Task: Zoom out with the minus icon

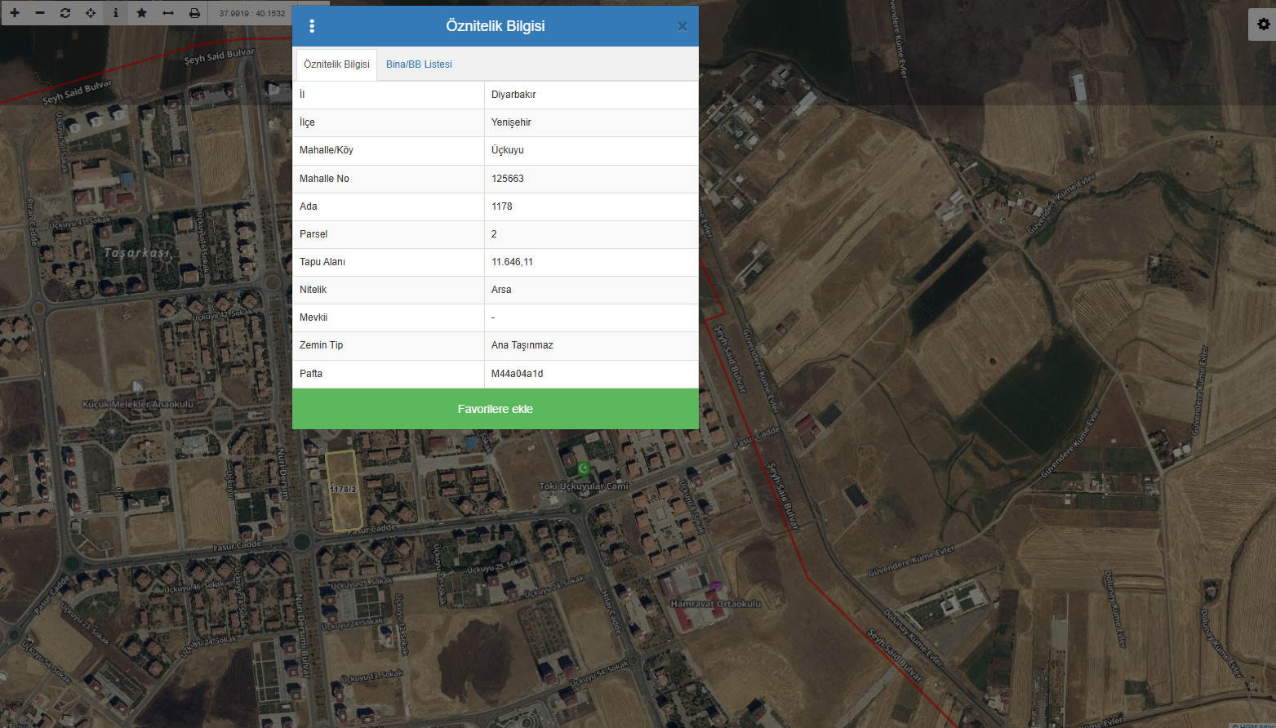Action: (x=40, y=13)
